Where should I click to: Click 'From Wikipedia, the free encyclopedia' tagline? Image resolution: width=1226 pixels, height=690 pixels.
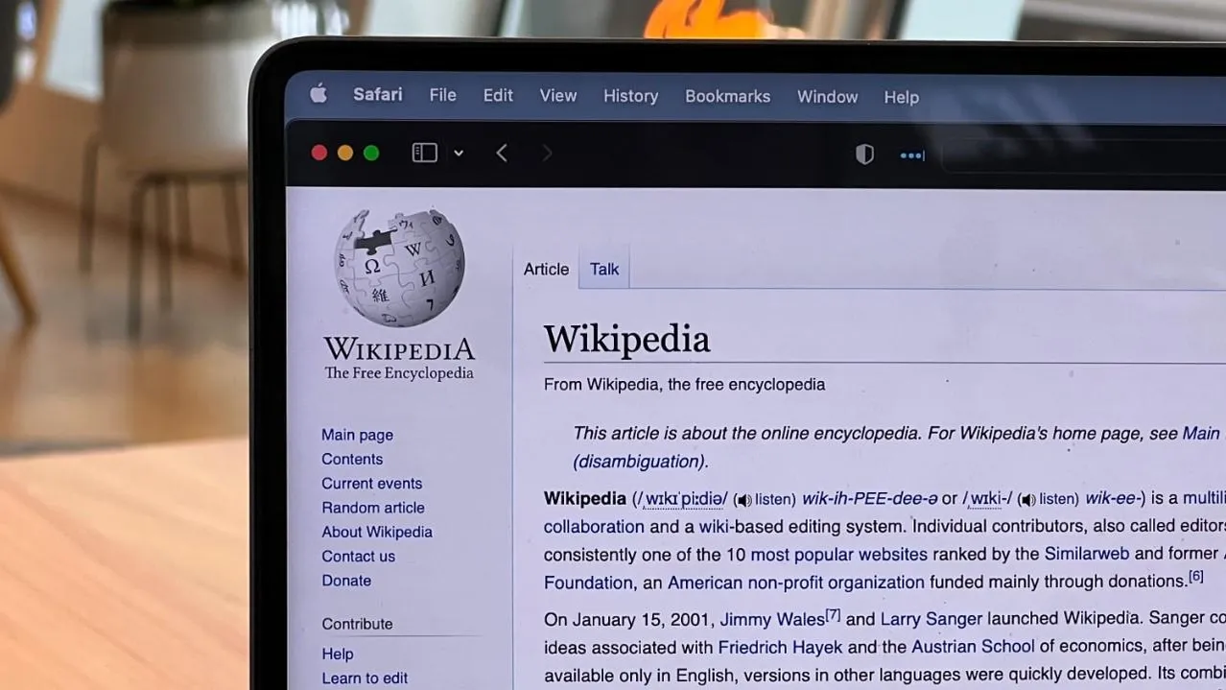(x=684, y=385)
